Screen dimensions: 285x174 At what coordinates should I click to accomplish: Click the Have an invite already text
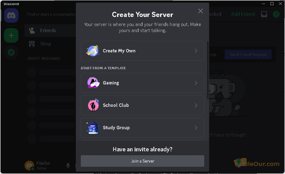coord(142,149)
